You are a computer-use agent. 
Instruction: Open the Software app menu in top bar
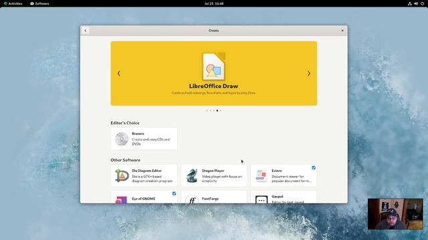(x=39, y=3)
